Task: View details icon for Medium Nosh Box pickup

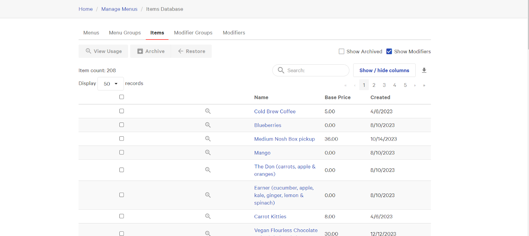Action: tap(208, 139)
